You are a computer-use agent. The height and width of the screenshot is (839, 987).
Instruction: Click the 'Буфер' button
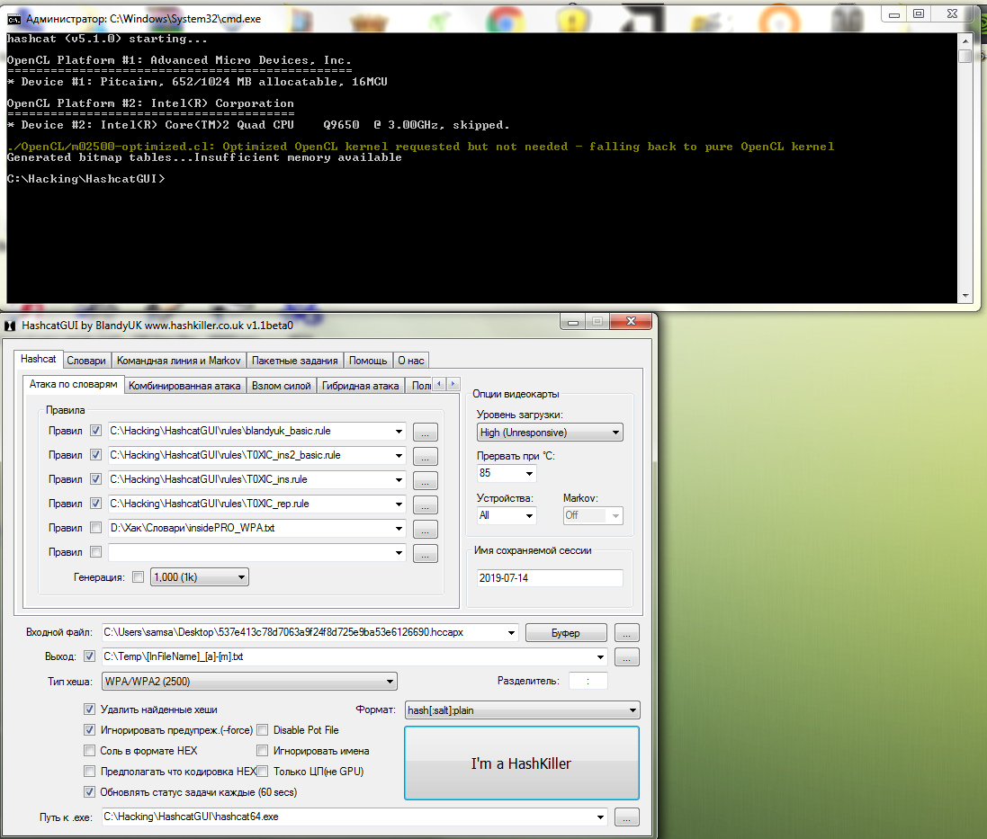[565, 633]
